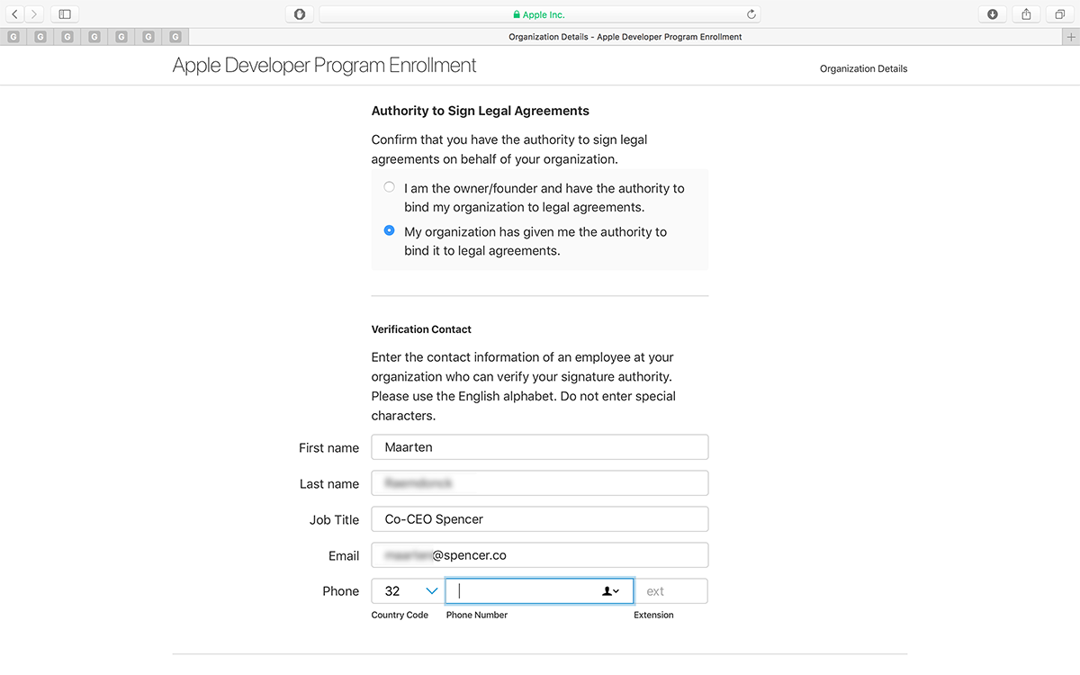Image resolution: width=1080 pixels, height=675 pixels.
Task: Click the Safari forward arrow button
Action: click(x=34, y=14)
